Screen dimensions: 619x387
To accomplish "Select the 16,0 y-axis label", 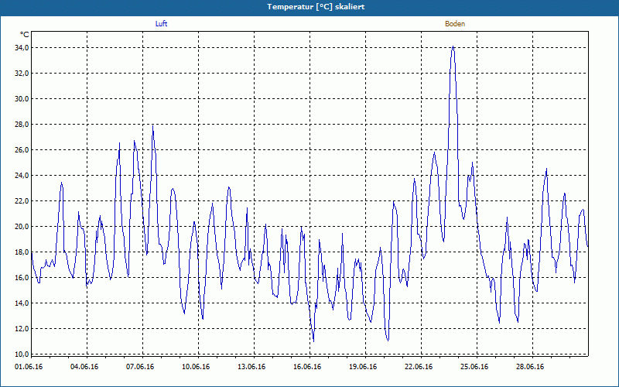I will (x=22, y=278).
